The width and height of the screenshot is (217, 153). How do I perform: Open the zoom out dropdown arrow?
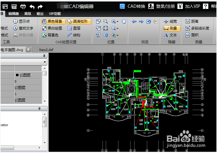[117, 29]
